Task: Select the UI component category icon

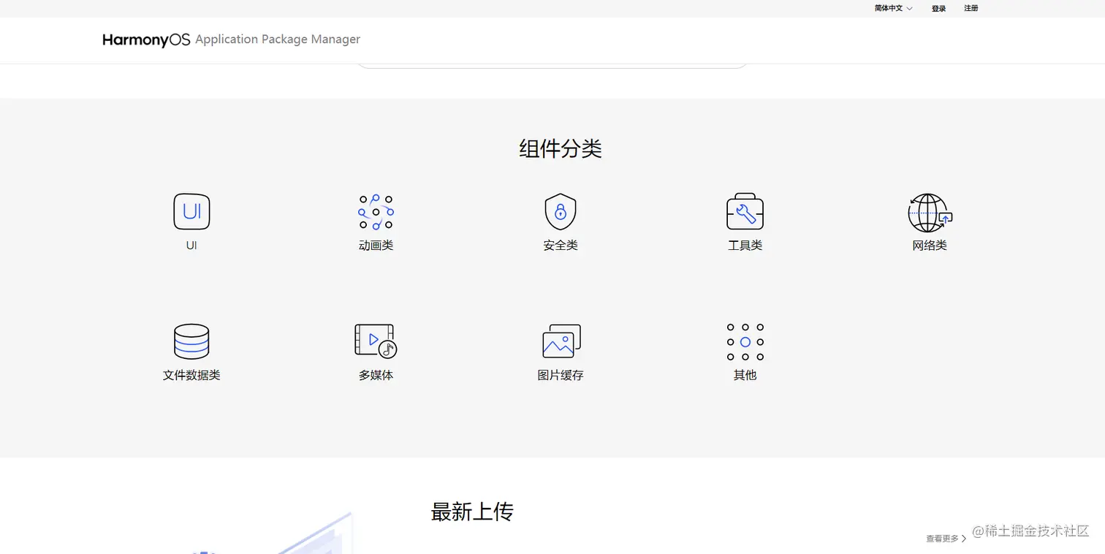Action: pyautogui.click(x=191, y=212)
